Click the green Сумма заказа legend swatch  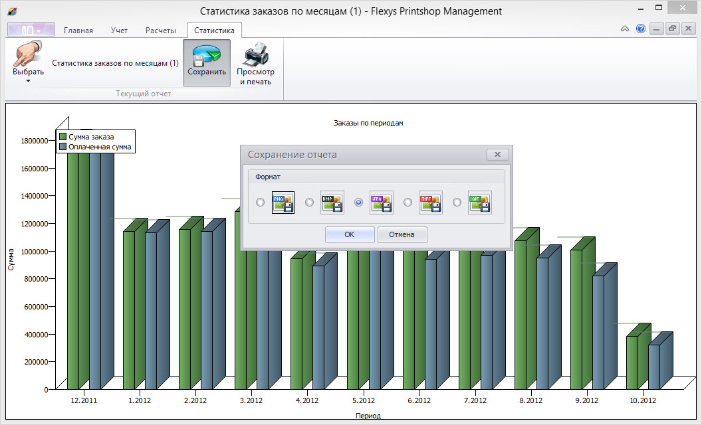(x=63, y=136)
